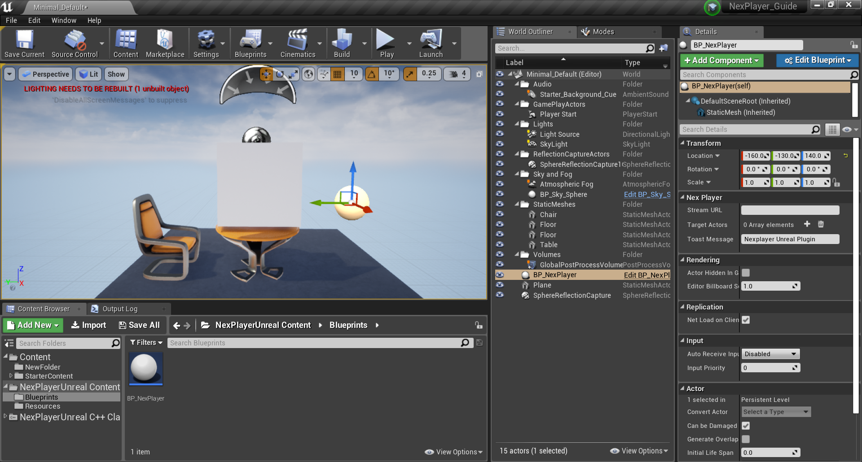Uncheck Can be Damaged
Screen dimensions: 862x462
(746, 426)
